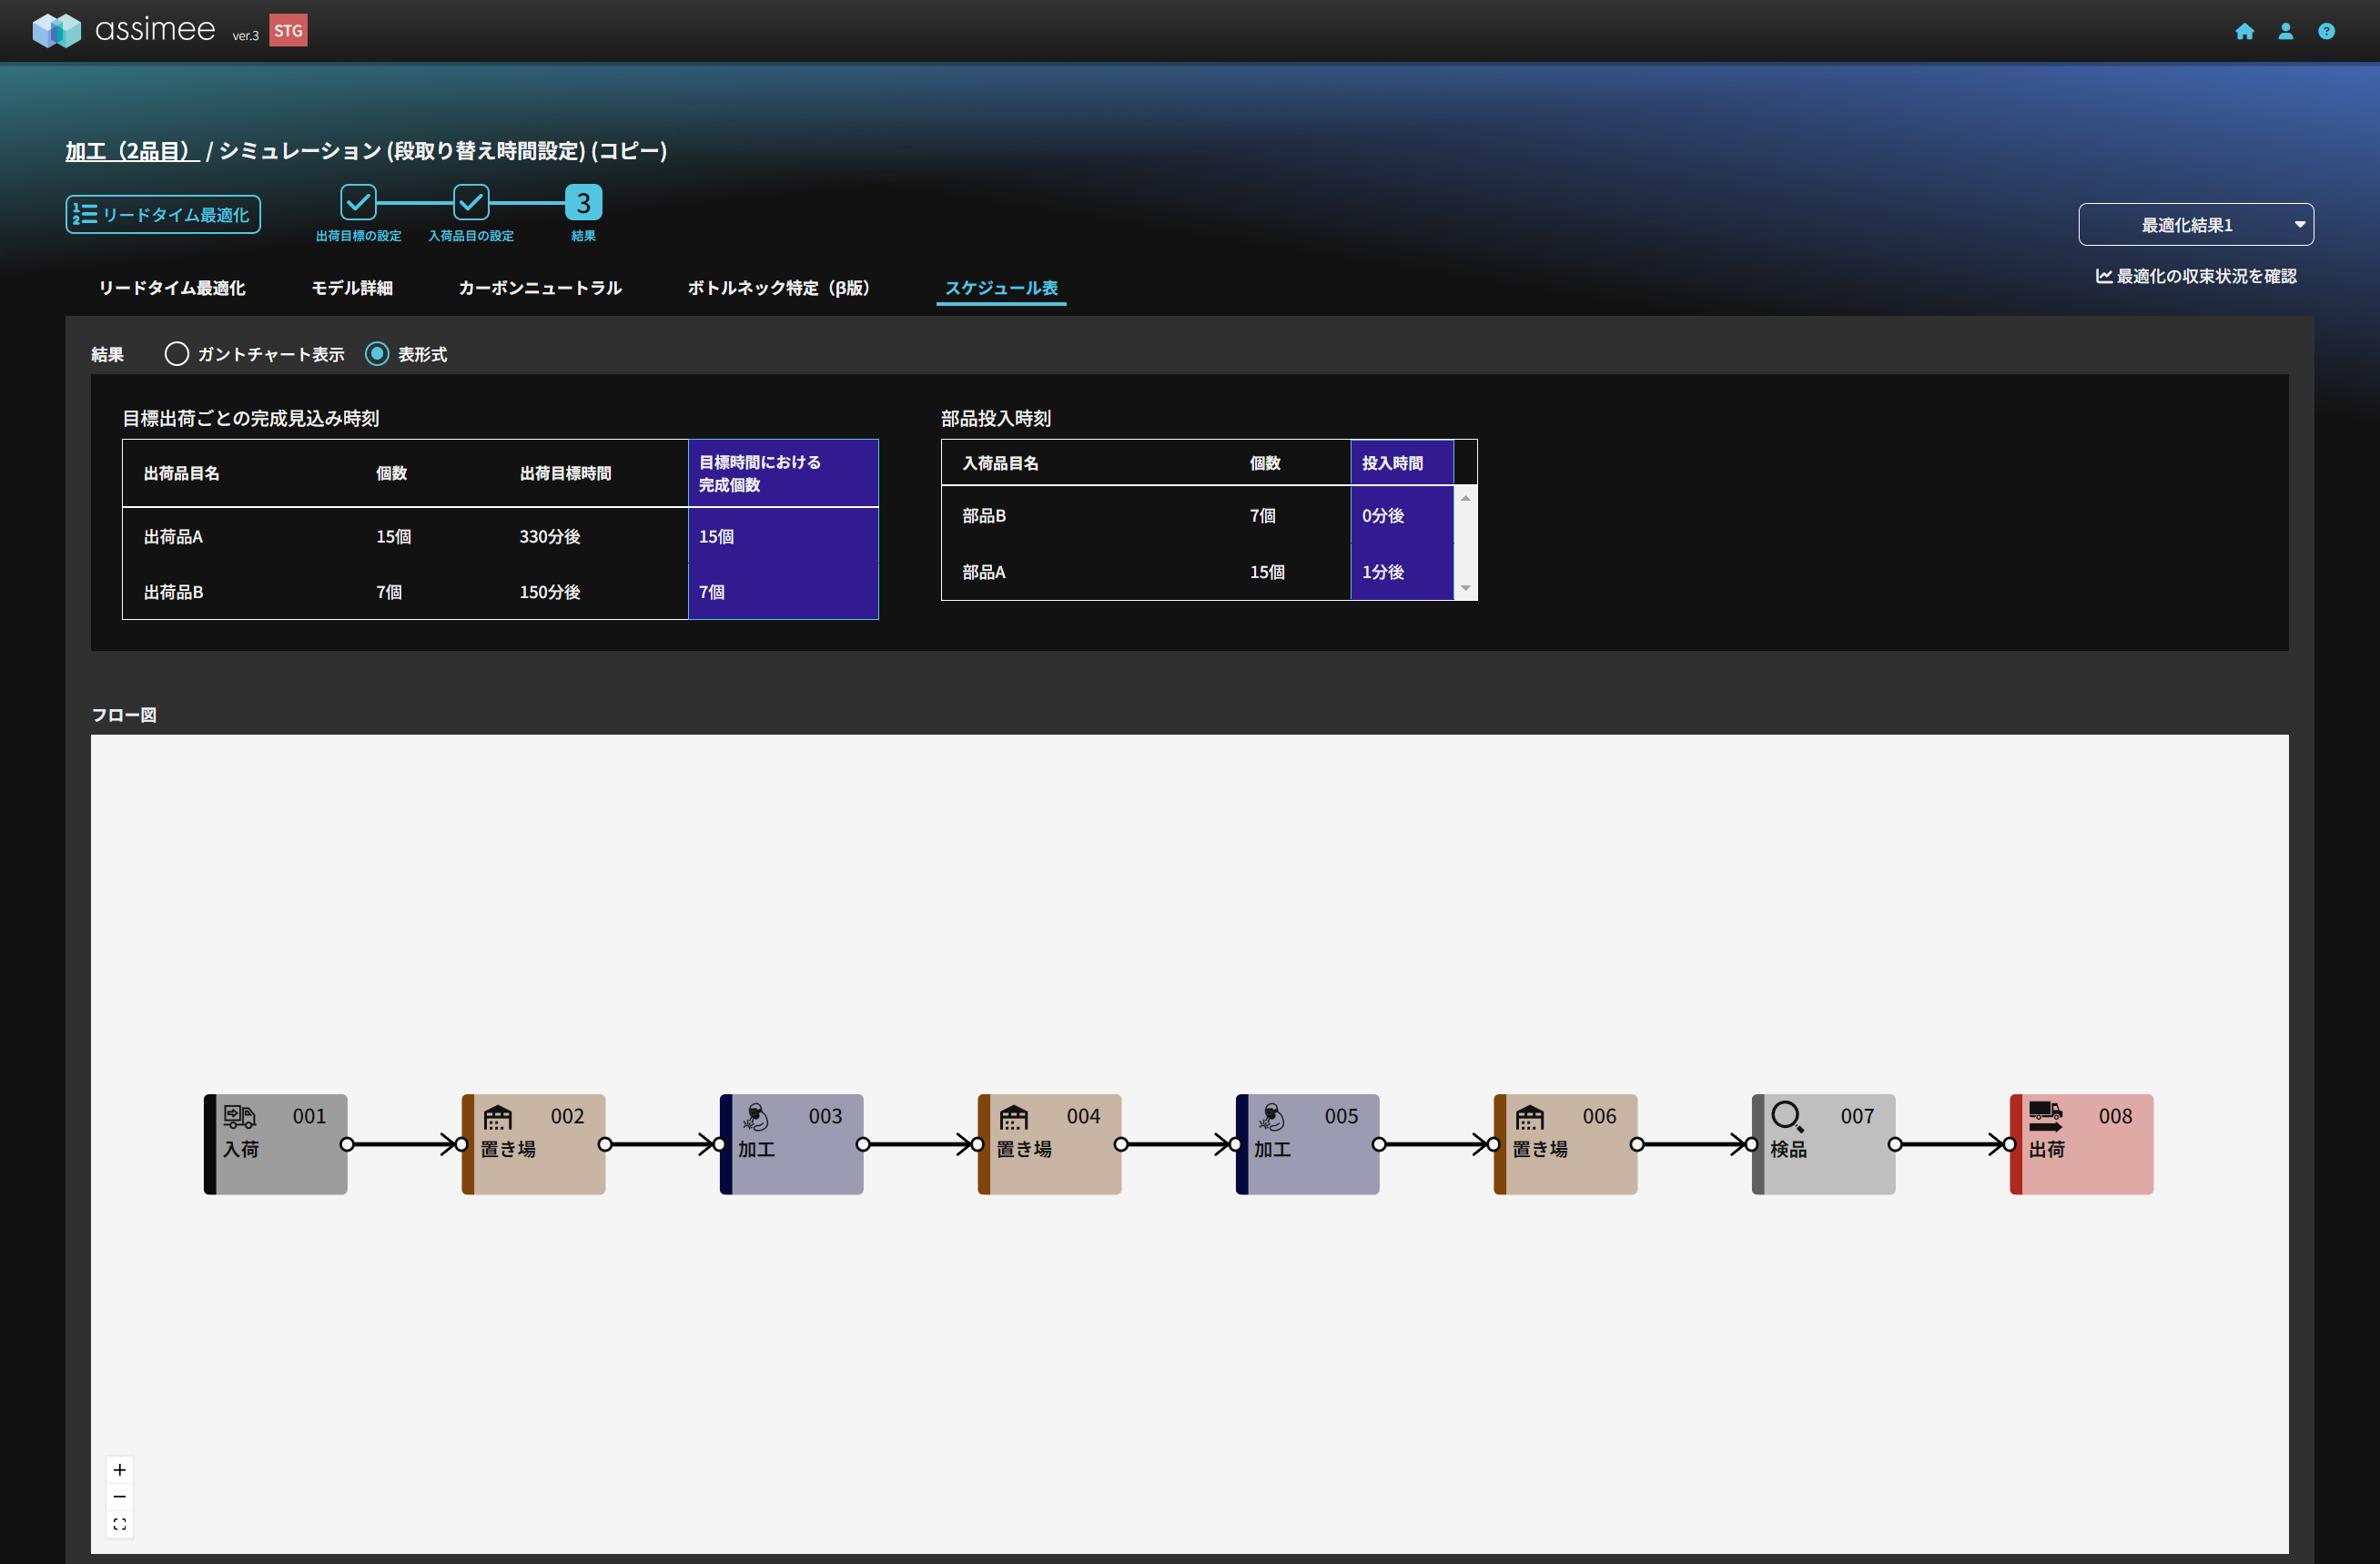2380x1564 pixels.
Task: Switch to リードタイム最適化 tab
Action: pyautogui.click(x=172, y=288)
